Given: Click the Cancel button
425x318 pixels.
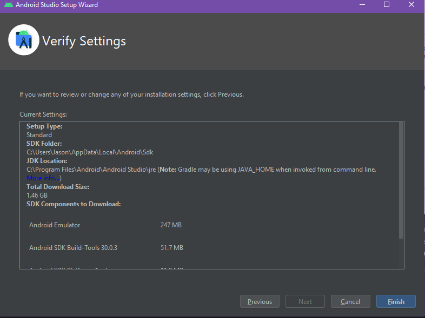Looking at the screenshot, I should pos(350,301).
